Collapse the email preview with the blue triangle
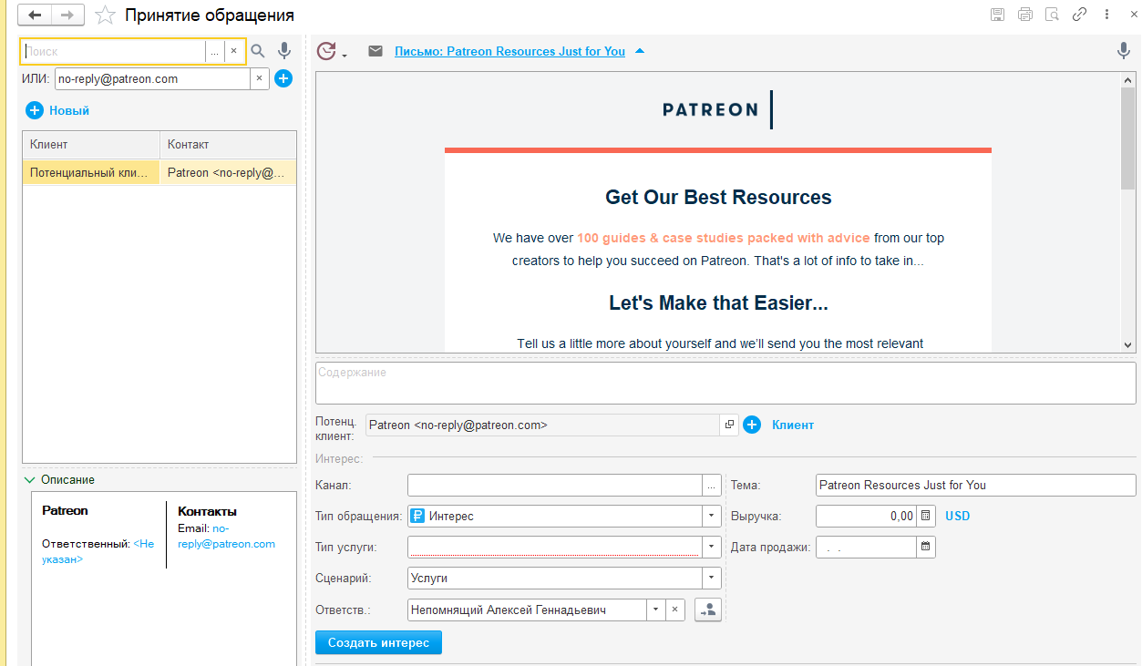The image size is (1142, 666). pyautogui.click(x=640, y=51)
